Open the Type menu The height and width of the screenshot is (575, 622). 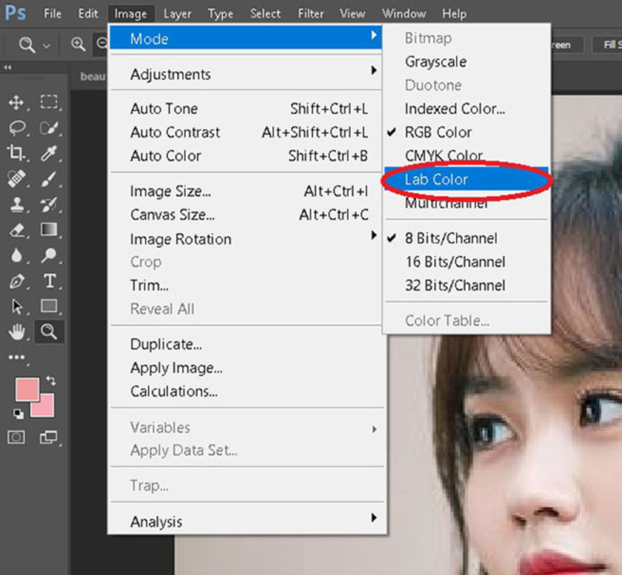pos(220,13)
